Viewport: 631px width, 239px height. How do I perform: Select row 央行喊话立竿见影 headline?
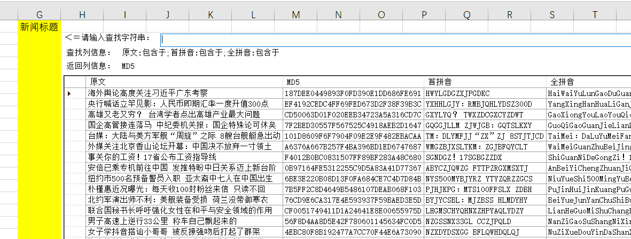click(x=184, y=104)
